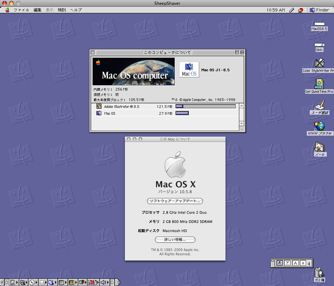Switch input mode to katakana ア

(287, 263)
